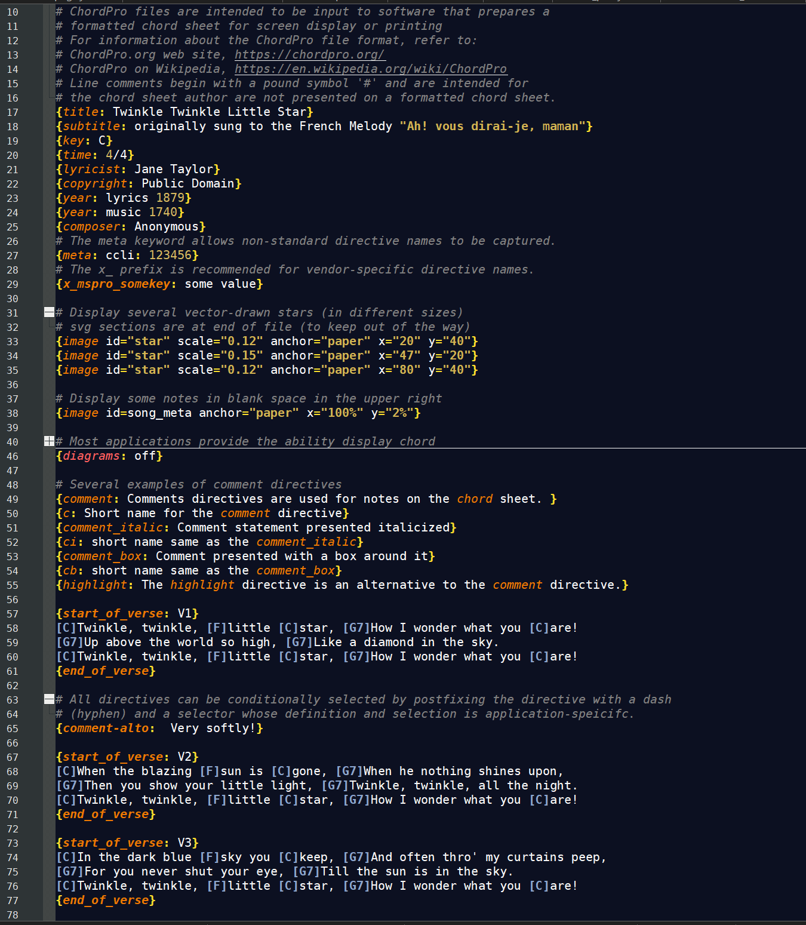Click the [F] chord on line 68
This screenshot has width=806, height=925.
(210, 771)
